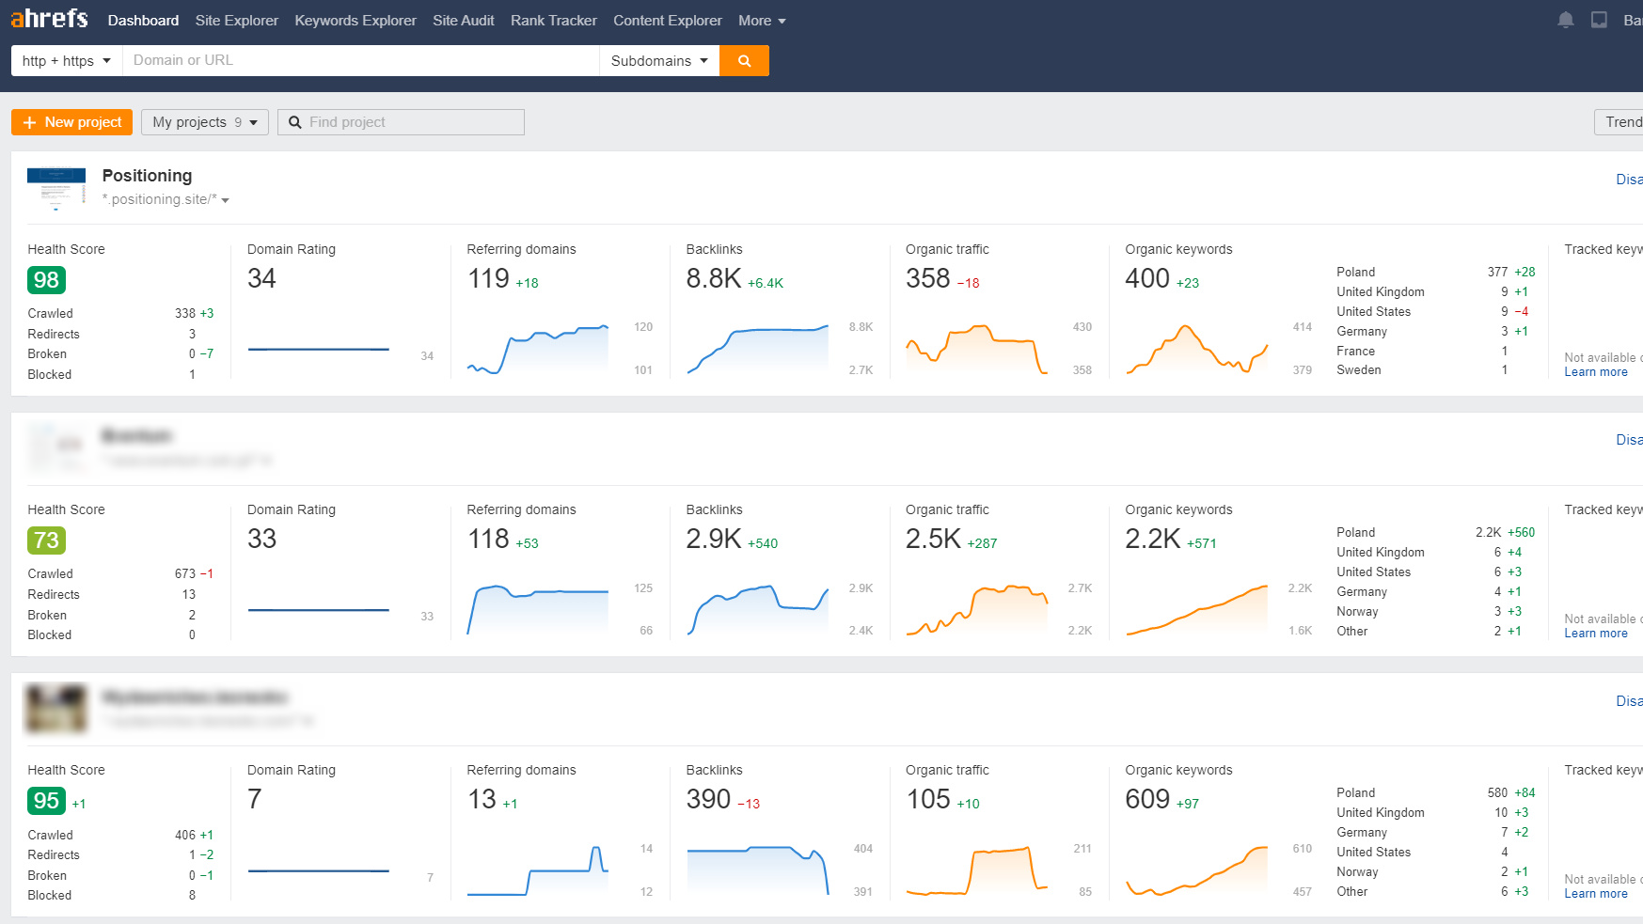Open the More navigation menu
Screen dimensions: 1643x924
pos(761,20)
